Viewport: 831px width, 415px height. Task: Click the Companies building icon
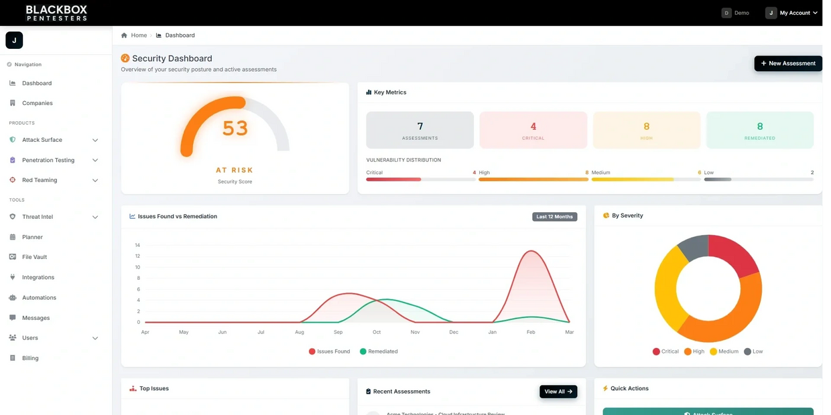tap(13, 103)
